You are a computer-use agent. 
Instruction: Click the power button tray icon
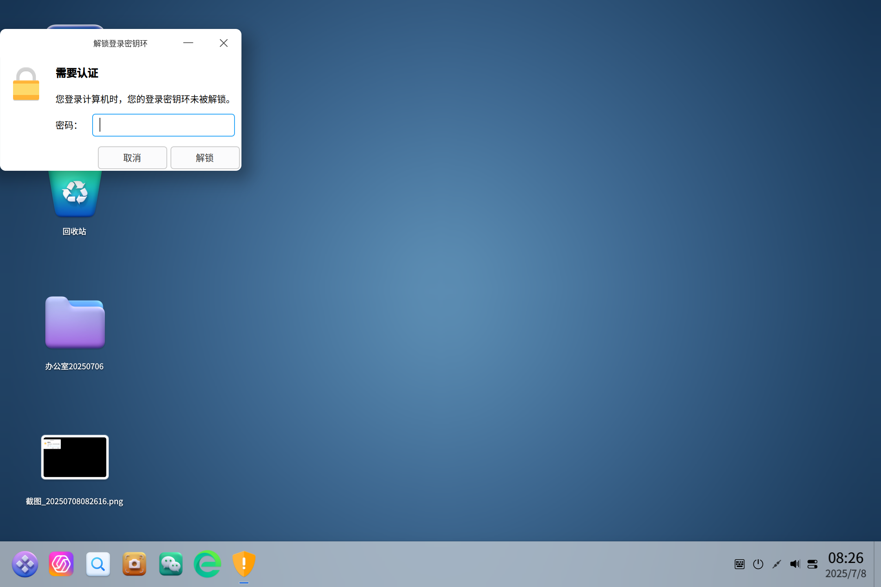758,564
